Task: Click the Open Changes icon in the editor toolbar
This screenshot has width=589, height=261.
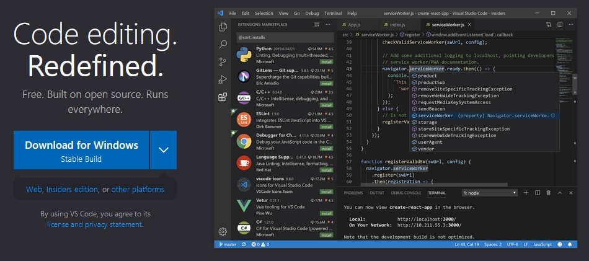Action: [x=549, y=24]
